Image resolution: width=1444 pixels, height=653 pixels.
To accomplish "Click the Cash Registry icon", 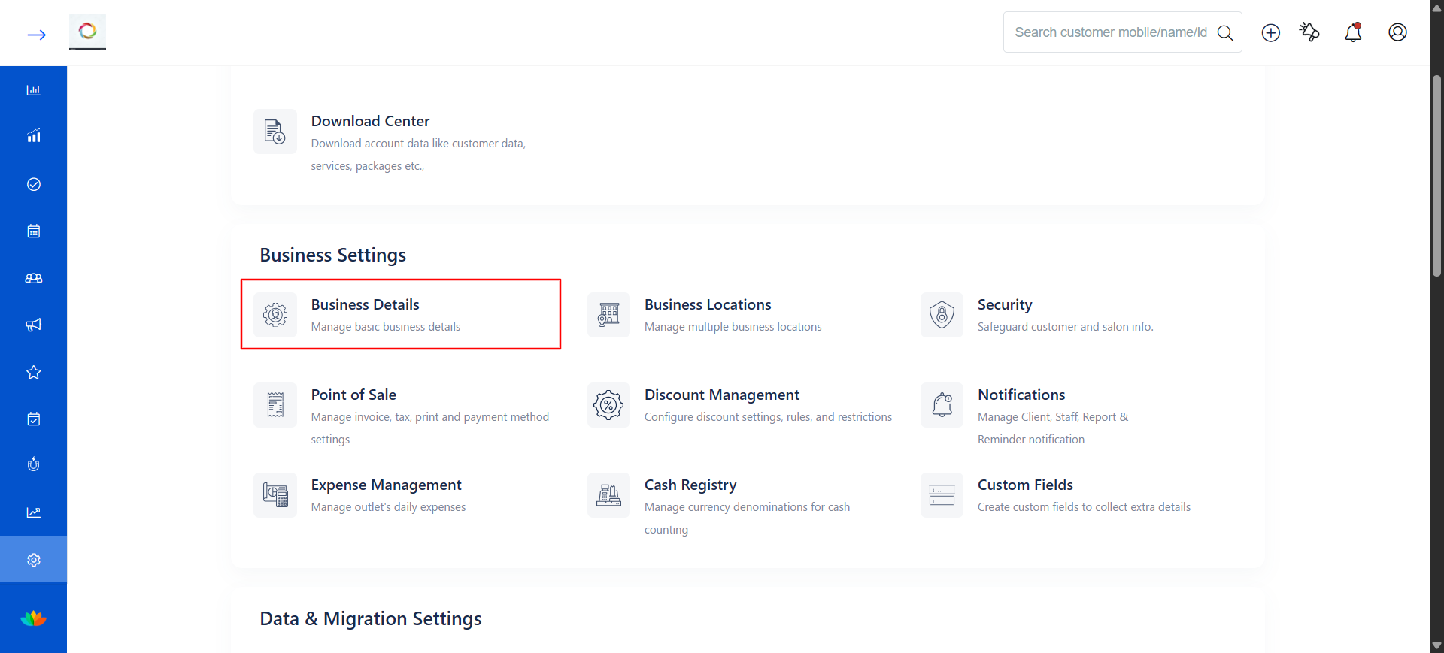I will pyautogui.click(x=608, y=495).
